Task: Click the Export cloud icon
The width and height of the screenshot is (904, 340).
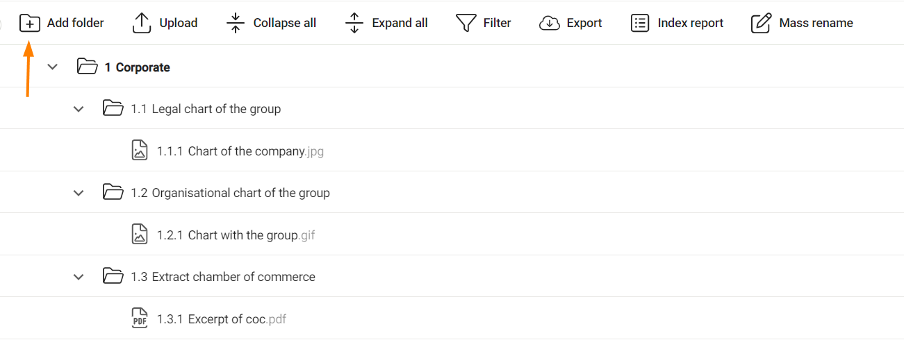Action: point(550,23)
